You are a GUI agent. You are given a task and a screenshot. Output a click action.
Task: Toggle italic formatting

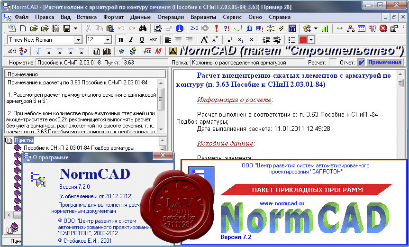coord(131,40)
